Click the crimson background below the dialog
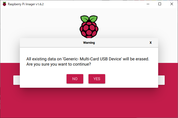 coord(89,103)
